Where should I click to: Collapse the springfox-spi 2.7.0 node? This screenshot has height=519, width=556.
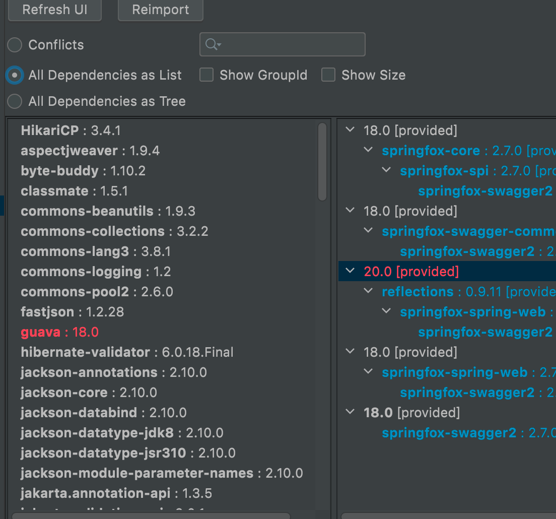tap(386, 170)
